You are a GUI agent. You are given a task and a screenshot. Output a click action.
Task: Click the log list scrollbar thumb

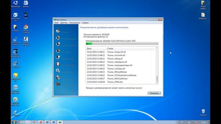click(x=157, y=79)
